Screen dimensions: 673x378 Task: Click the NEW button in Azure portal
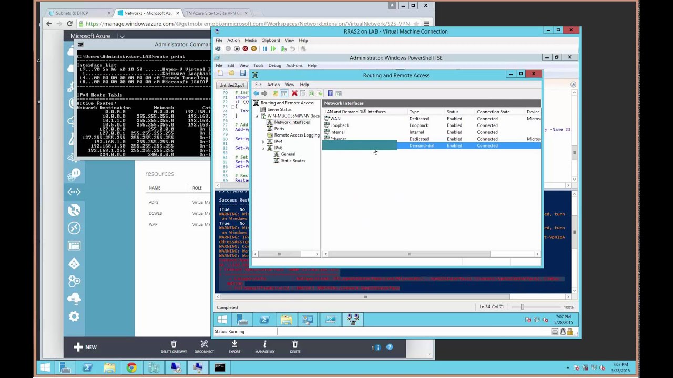(x=85, y=347)
